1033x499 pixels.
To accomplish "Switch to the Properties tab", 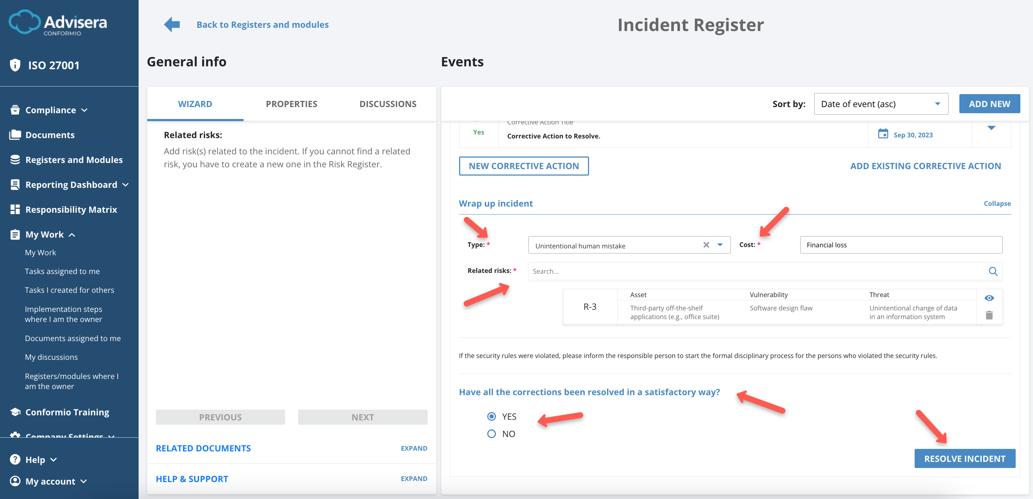I will 291,104.
